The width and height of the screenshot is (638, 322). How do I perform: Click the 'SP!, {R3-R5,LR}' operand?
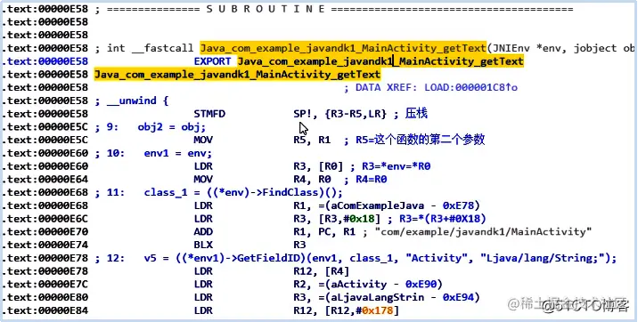pyautogui.click(x=339, y=114)
